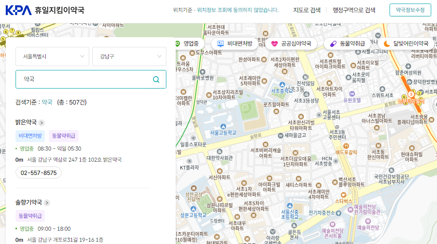Image resolution: width=437 pixels, height=244 pixels.
Task: Toggle the 동물약취급 map filter
Action: pyautogui.click(x=347, y=44)
